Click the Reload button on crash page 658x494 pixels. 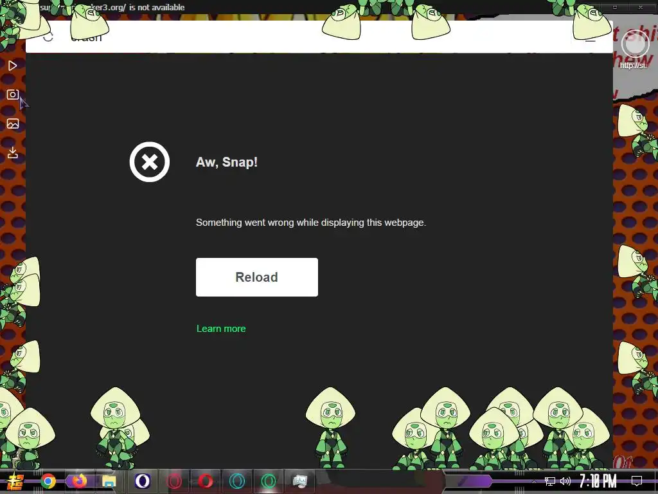tap(257, 277)
